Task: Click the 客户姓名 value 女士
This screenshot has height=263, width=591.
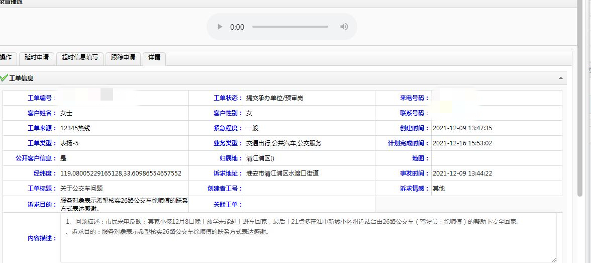Action: pos(66,113)
